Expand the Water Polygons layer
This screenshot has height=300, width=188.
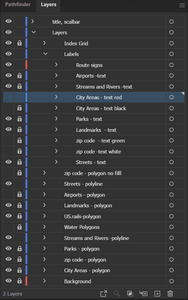44,227
